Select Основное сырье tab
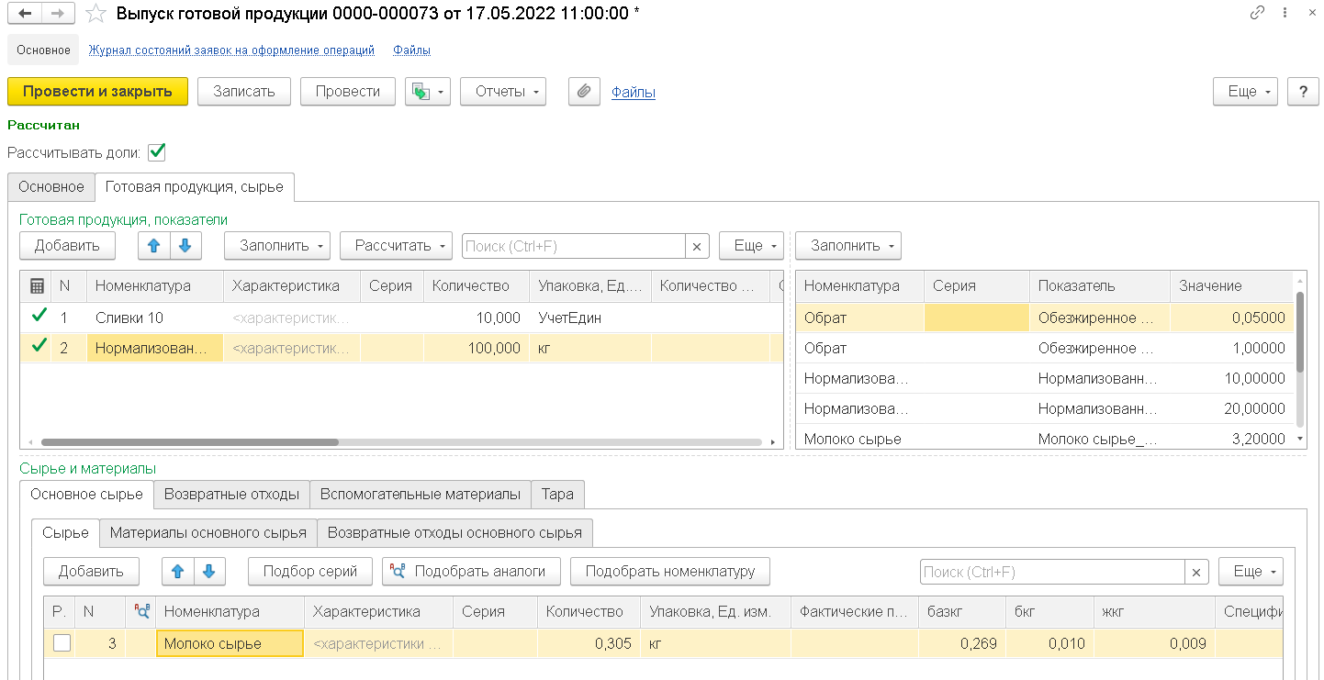Screen dimensions: 1324x680 click(x=86, y=494)
